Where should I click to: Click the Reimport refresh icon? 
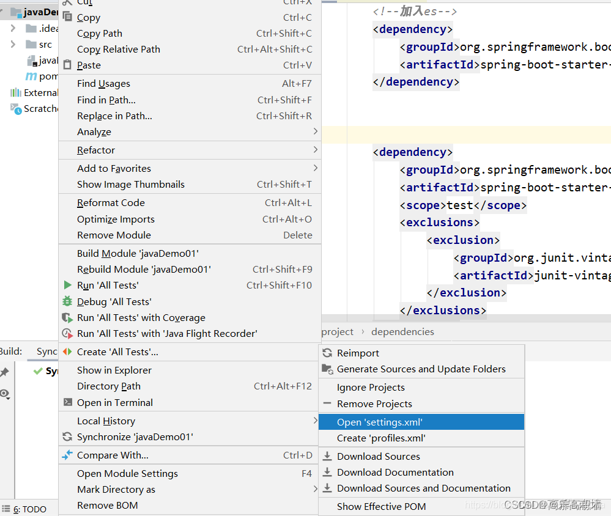point(327,353)
